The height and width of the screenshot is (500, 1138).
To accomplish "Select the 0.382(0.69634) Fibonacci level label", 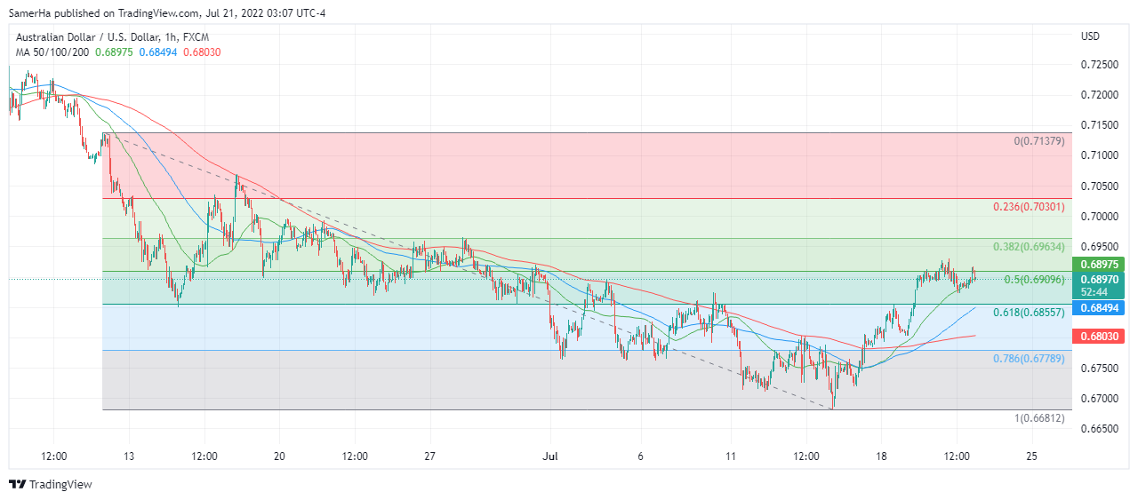I will tap(1028, 247).
